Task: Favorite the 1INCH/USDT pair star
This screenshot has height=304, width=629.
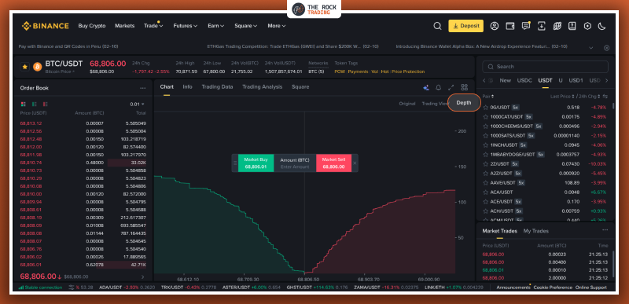Action: (485, 145)
